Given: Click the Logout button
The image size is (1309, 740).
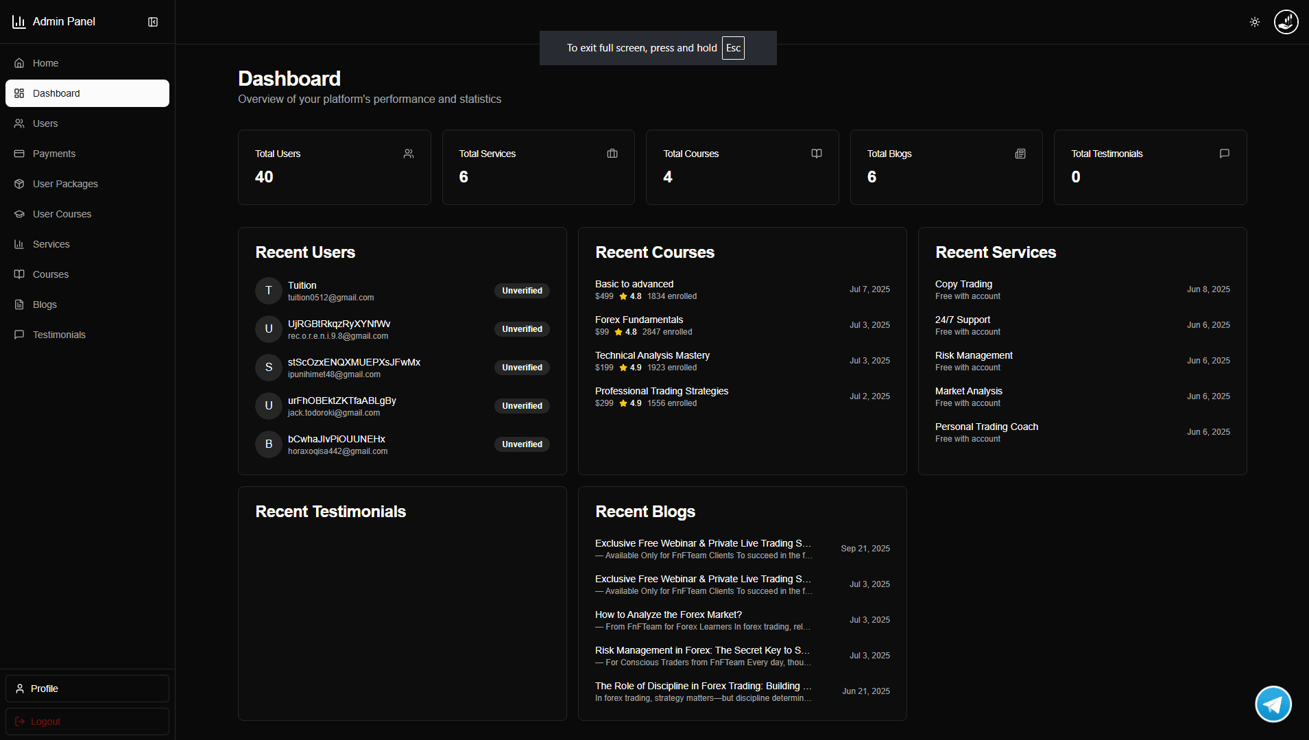Looking at the screenshot, I should pyautogui.click(x=87, y=721).
